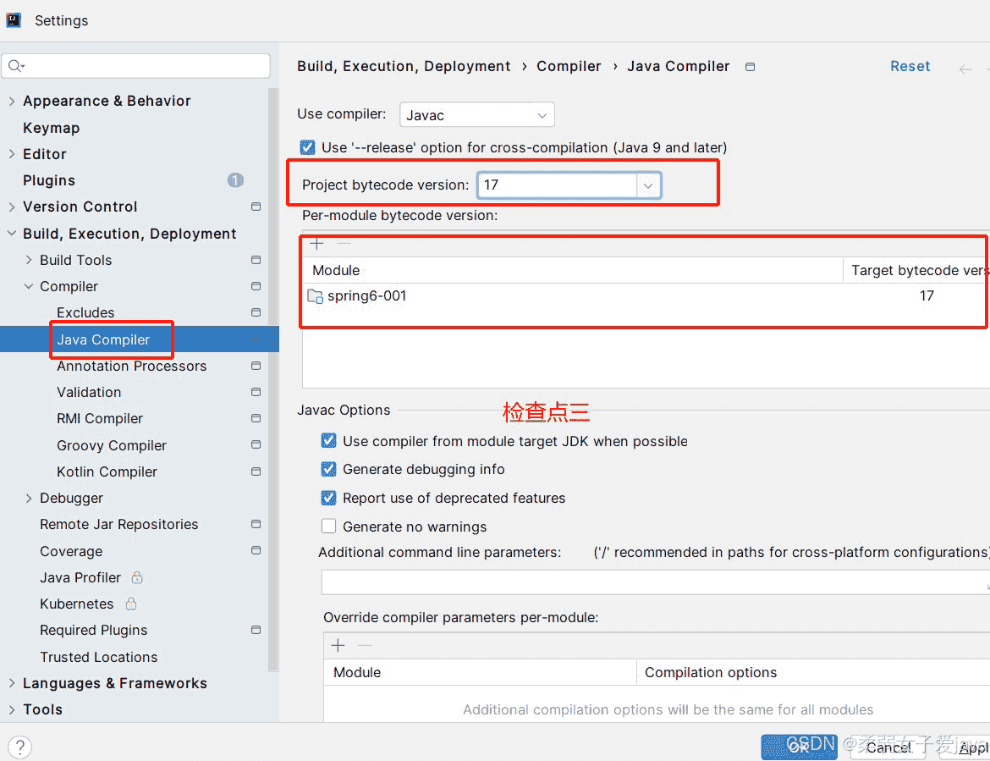
Task: Click Compiler in the breadcrumb
Action: tap(569, 66)
